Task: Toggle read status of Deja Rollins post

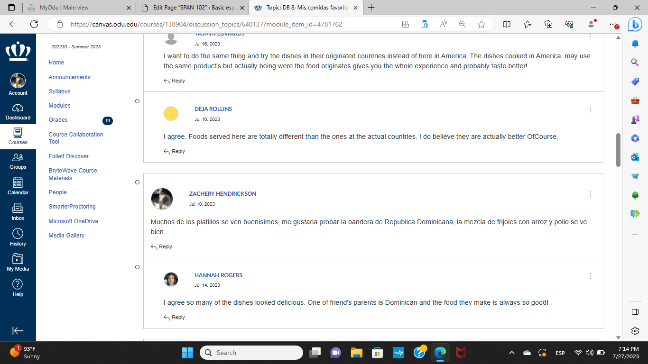Action: tap(138, 101)
